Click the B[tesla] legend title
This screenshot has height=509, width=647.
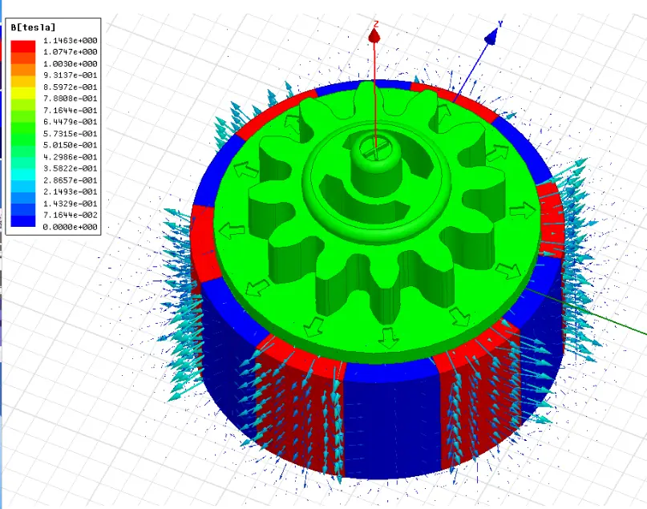[x=33, y=27]
